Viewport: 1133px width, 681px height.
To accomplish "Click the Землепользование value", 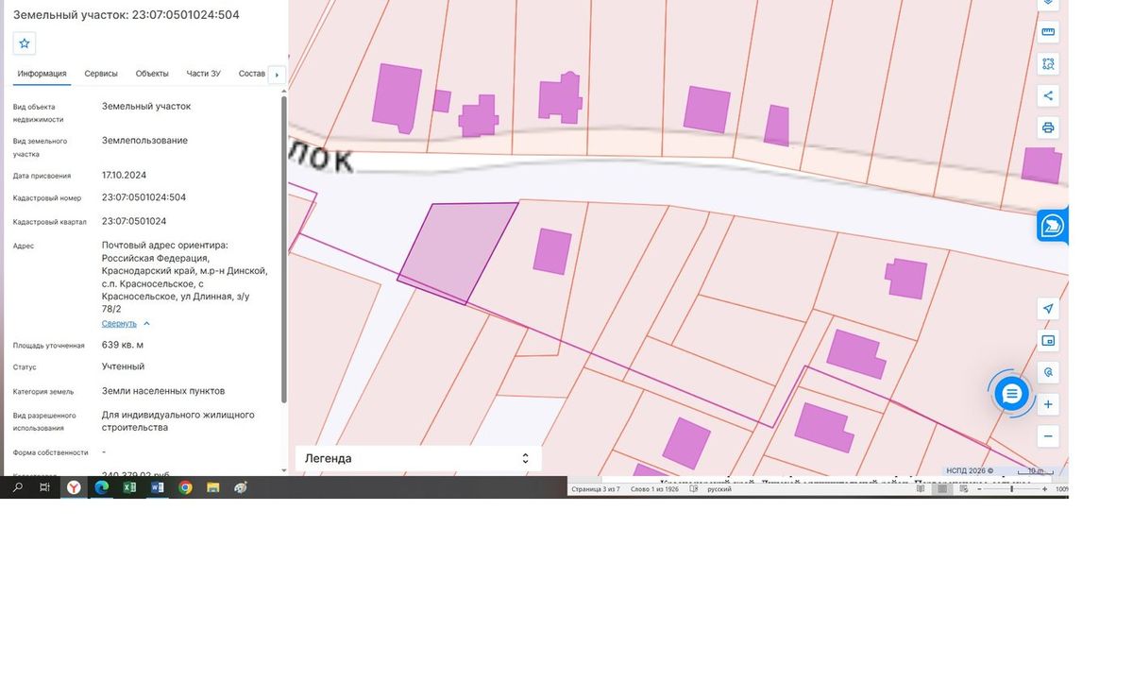I will 144,141.
